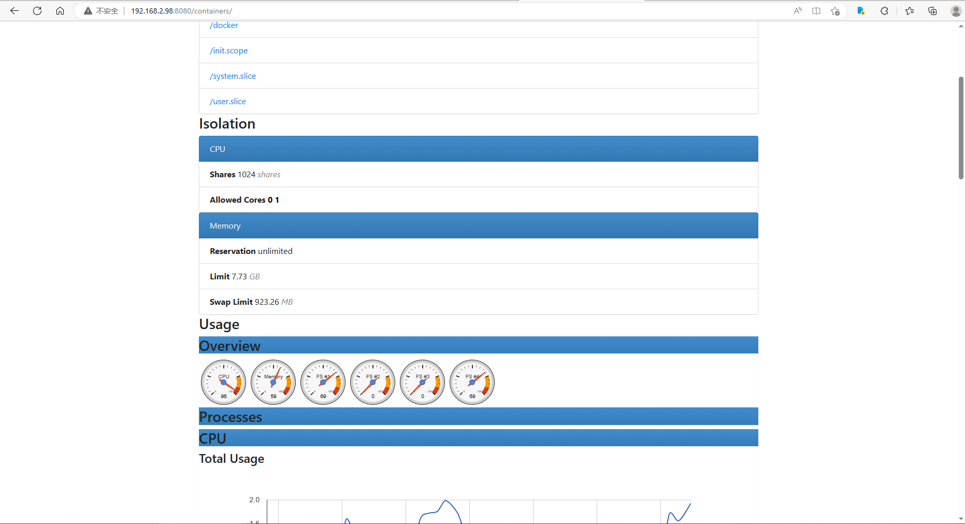Image resolution: width=965 pixels, height=524 pixels.
Task: Add this page to favorites star
Action: [835, 10]
